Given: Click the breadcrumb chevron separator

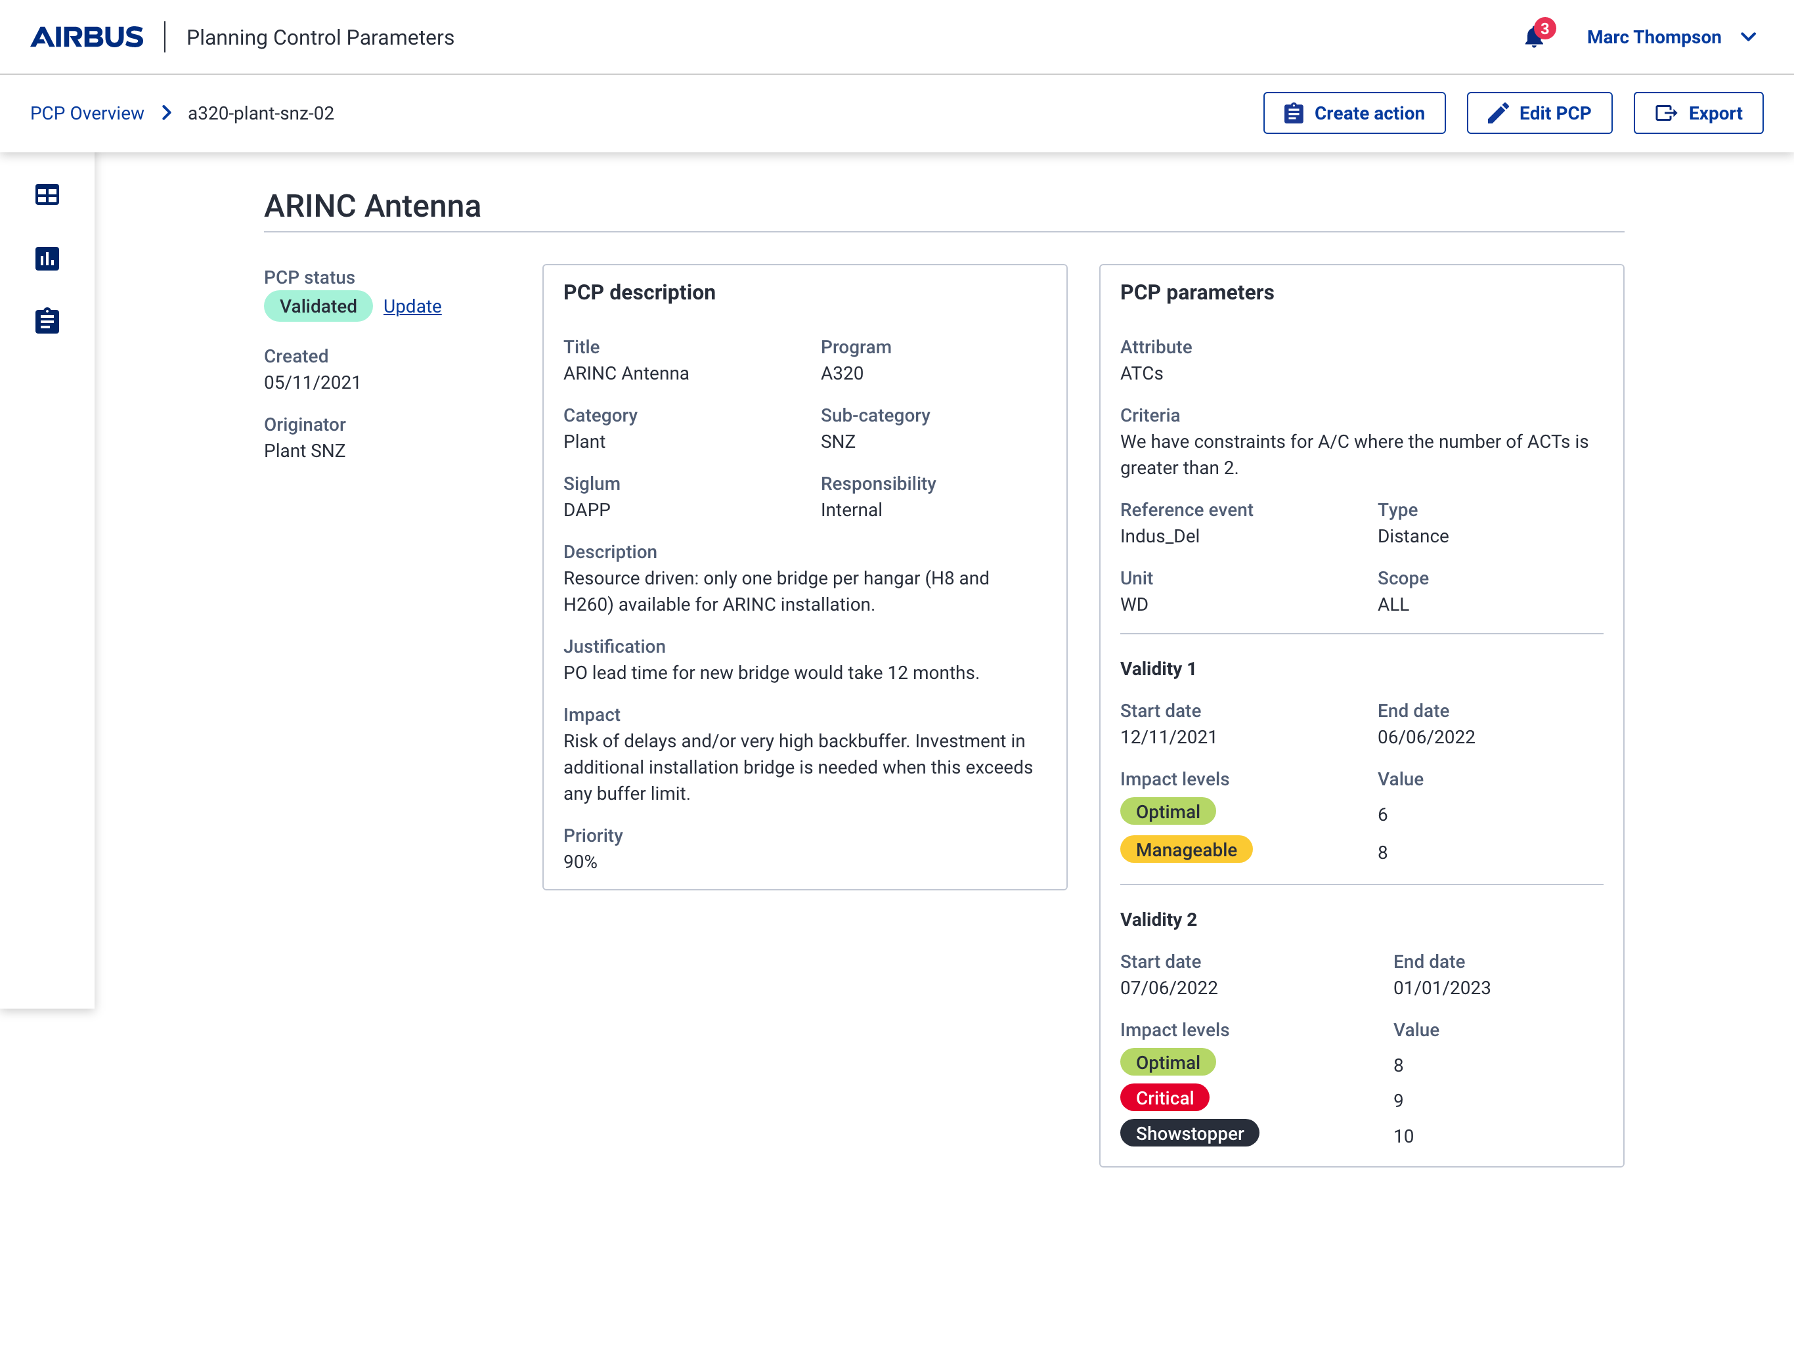Looking at the screenshot, I should click(x=166, y=114).
